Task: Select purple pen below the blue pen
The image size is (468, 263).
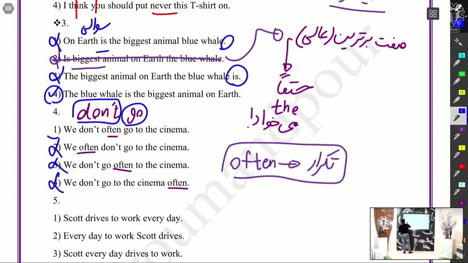Action: [458, 134]
